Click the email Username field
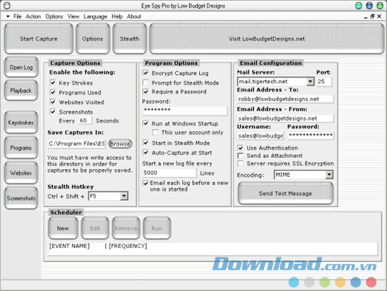This screenshot has width=387, height=291. pyautogui.click(x=260, y=135)
